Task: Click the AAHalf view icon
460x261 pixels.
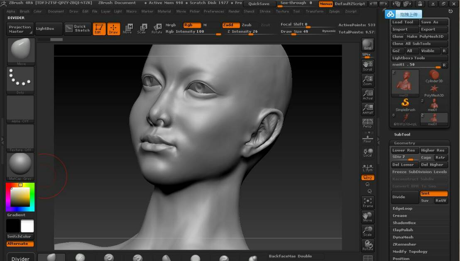Action: point(367,109)
